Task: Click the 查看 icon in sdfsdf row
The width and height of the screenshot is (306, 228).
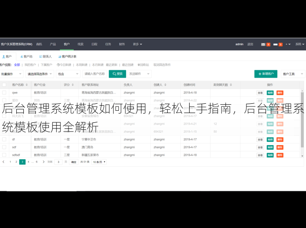Action: pos(260,155)
